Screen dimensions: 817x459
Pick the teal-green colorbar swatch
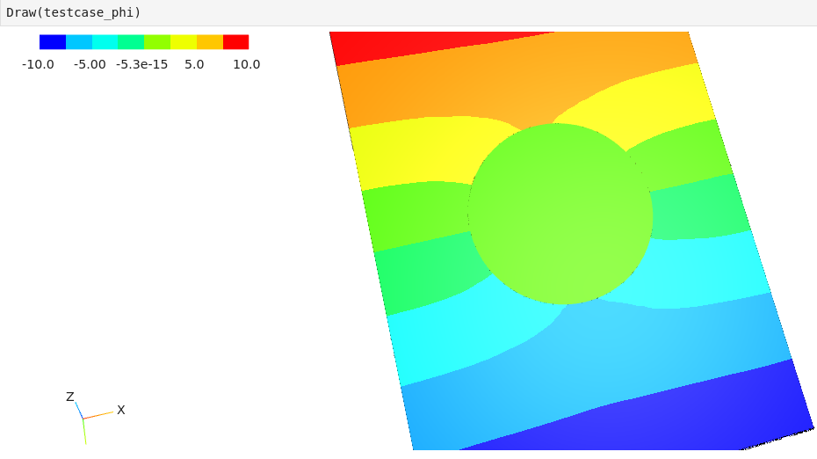pyautogui.click(x=131, y=42)
